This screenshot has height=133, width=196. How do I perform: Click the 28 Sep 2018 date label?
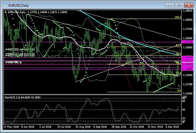(x=119, y=127)
